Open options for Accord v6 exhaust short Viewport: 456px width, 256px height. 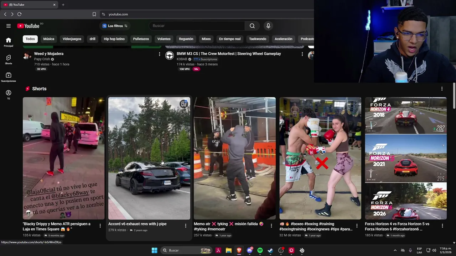pyautogui.click(x=186, y=225)
